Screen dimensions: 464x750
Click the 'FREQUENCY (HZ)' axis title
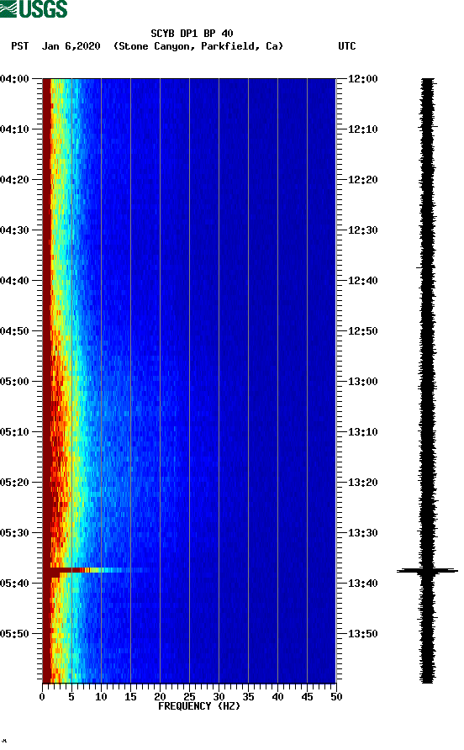(199, 706)
